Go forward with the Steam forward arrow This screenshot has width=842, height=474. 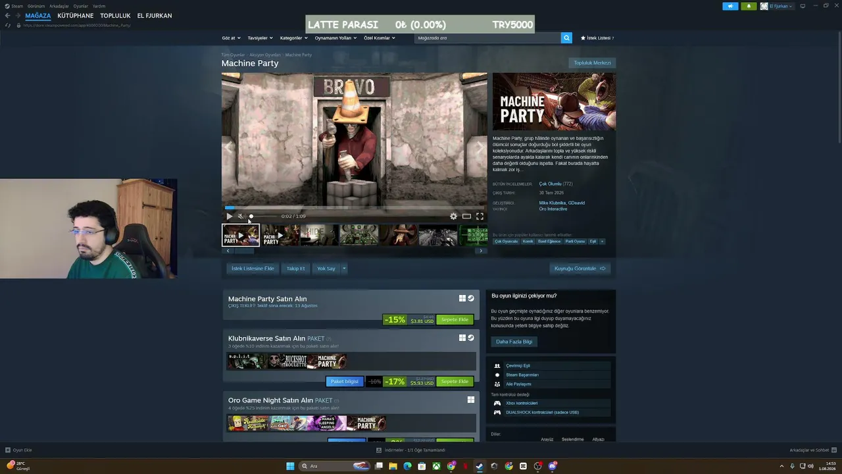(18, 16)
